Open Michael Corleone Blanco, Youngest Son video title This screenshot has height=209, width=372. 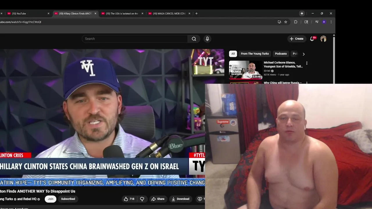click(283, 64)
